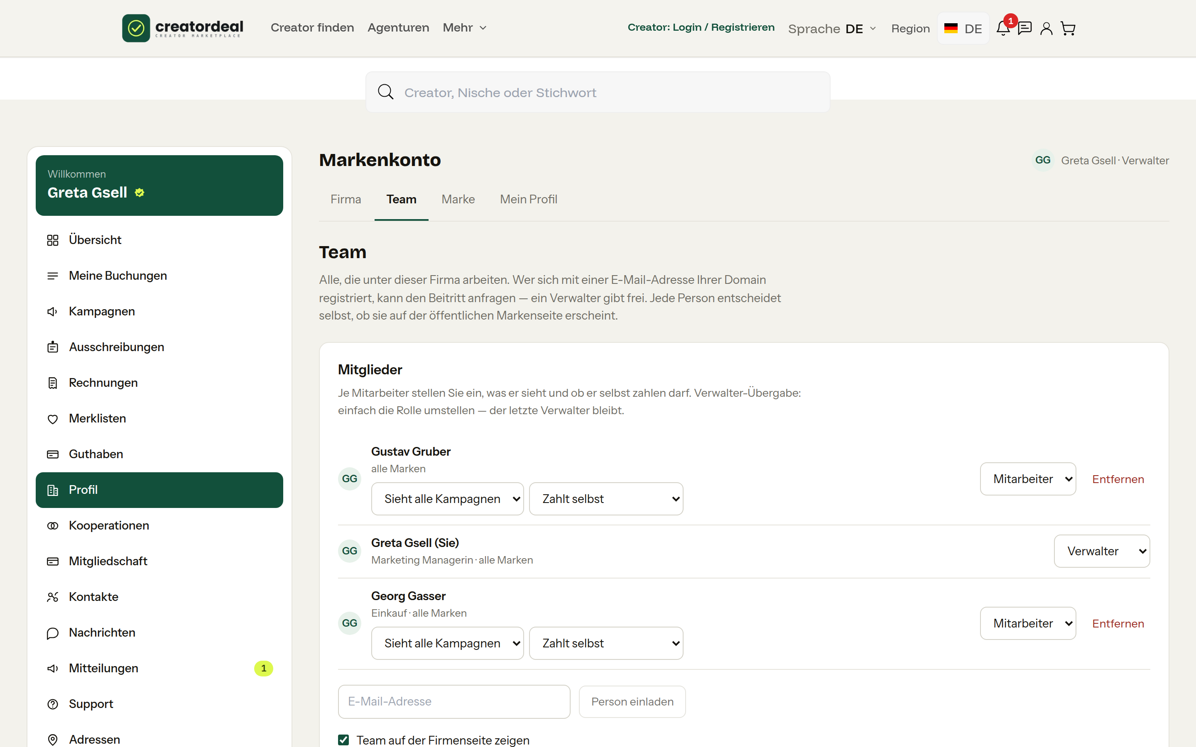Click the Support question mark icon
The height and width of the screenshot is (747, 1196).
[53, 704]
